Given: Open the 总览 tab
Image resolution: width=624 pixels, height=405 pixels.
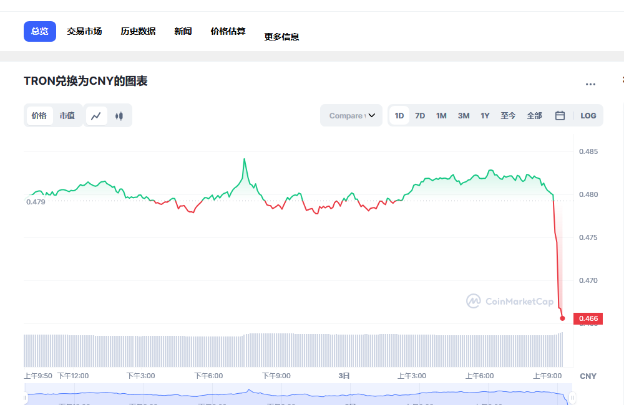Looking at the screenshot, I should pos(40,31).
